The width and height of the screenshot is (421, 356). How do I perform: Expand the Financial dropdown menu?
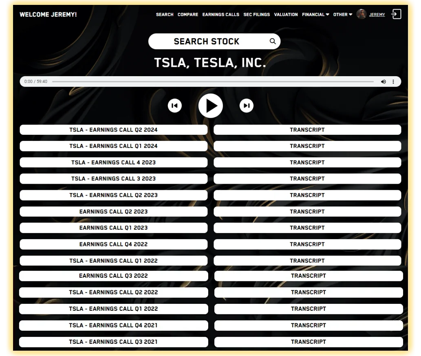click(315, 15)
